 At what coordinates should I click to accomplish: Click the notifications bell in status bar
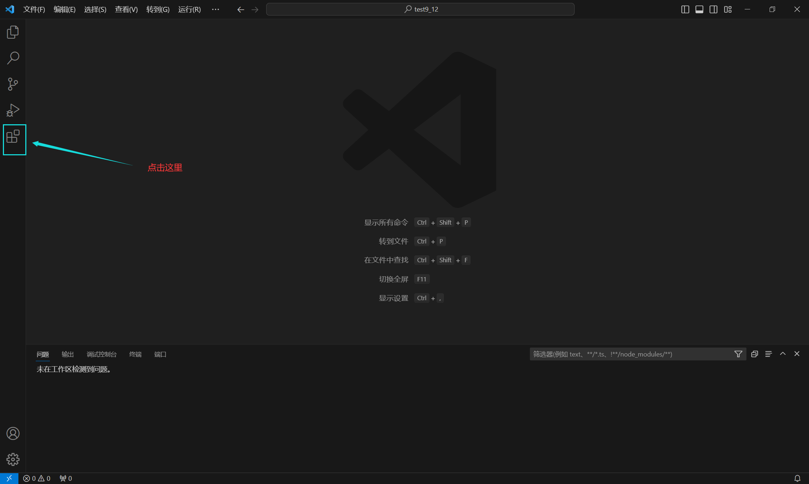point(797,478)
